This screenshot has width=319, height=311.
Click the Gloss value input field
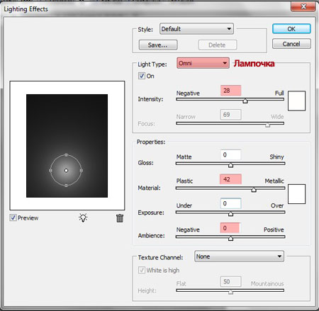tap(230, 154)
